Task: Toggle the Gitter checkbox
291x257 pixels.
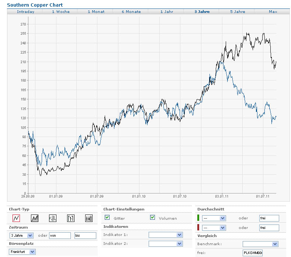Action: [x=107, y=217]
